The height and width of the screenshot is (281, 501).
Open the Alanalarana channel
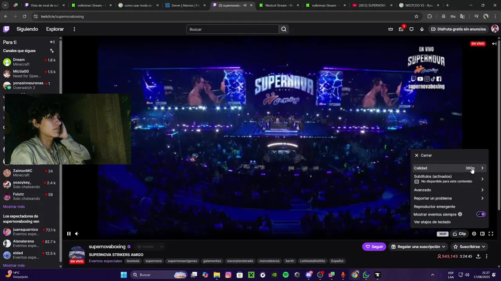pos(29,244)
